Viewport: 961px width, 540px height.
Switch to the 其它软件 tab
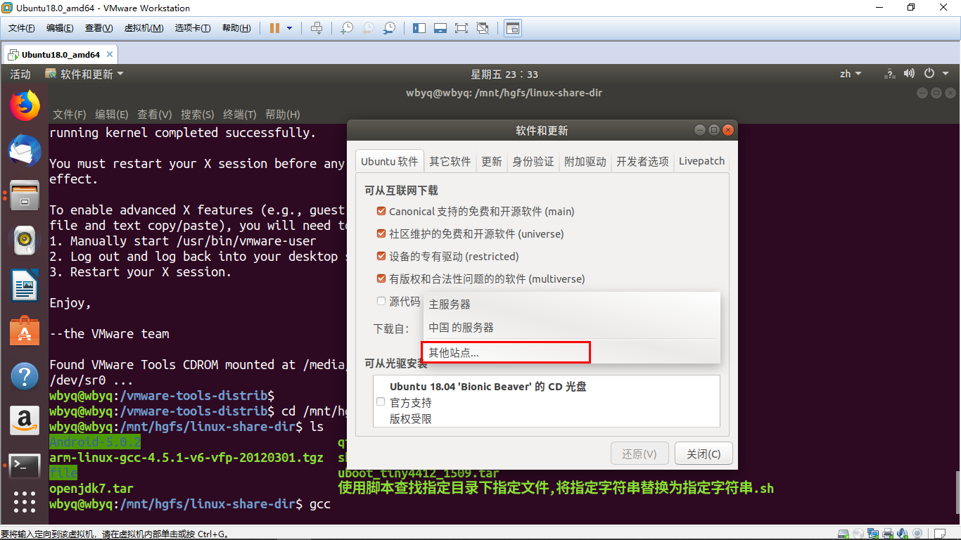click(450, 161)
